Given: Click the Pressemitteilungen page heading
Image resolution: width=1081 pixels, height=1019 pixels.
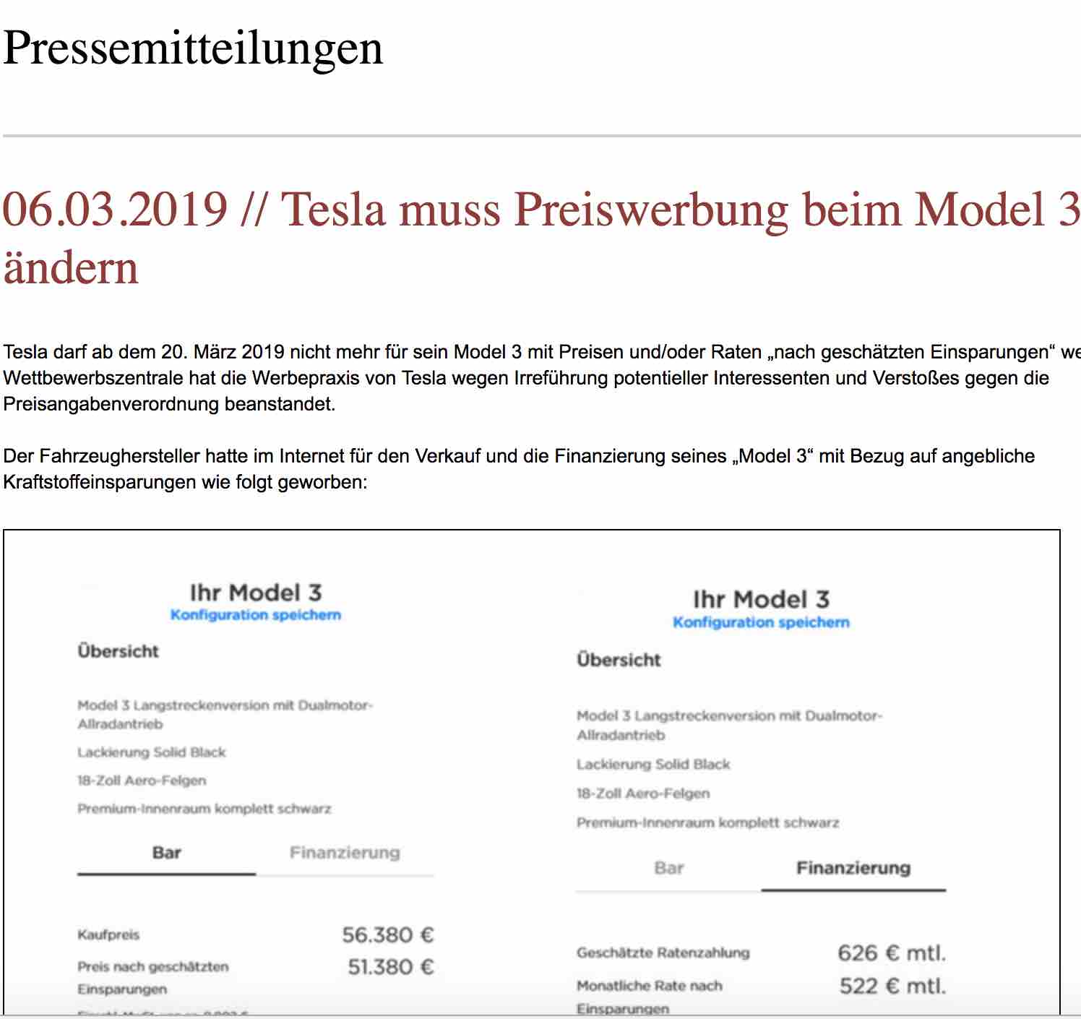Looking at the screenshot, I should pos(193,48).
